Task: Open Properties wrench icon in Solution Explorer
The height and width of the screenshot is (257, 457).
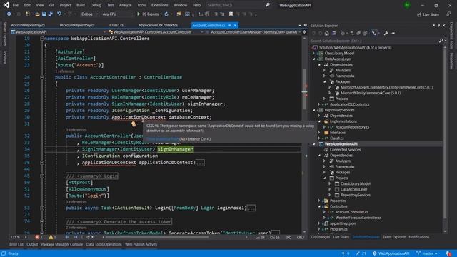Action: [x=386, y=34]
